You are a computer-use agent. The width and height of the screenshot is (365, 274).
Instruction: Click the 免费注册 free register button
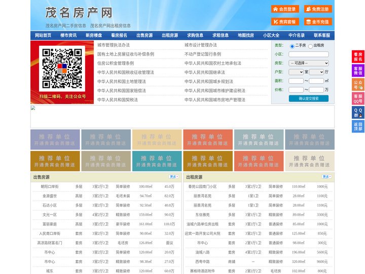pos(318,9)
